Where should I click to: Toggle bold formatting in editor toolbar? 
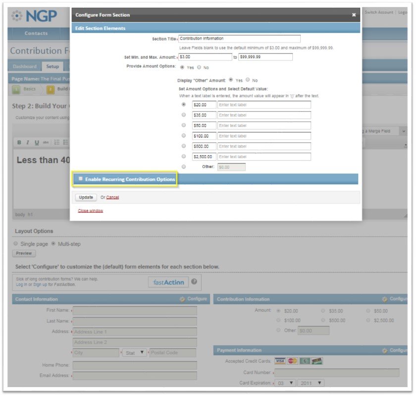point(19,142)
